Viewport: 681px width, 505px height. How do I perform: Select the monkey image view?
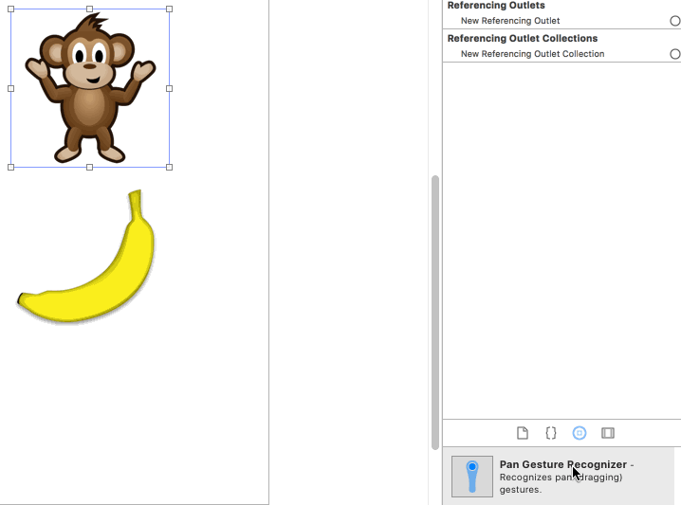(x=90, y=88)
